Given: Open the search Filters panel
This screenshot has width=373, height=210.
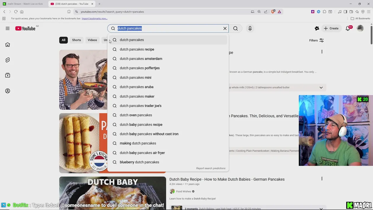Looking at the screenshot, I should (x=316, y=40).
